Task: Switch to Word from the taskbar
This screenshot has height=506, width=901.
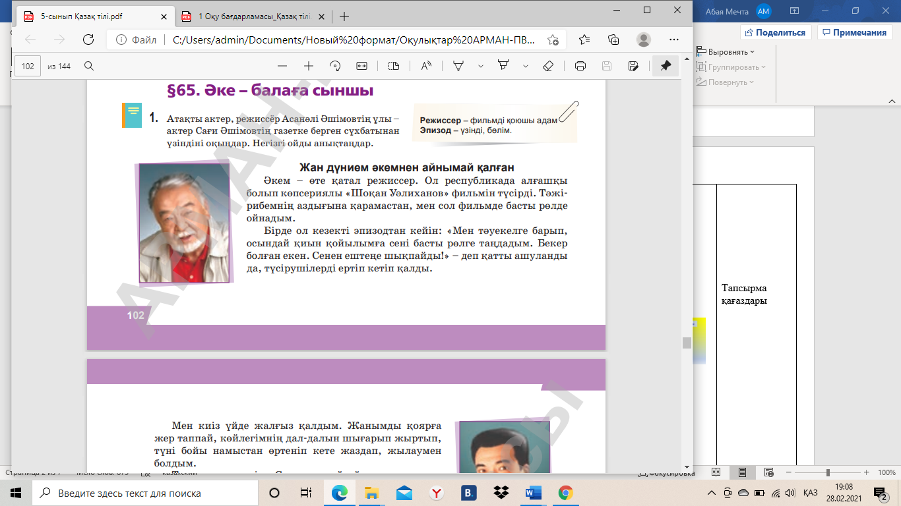Action: pos(533,493)
